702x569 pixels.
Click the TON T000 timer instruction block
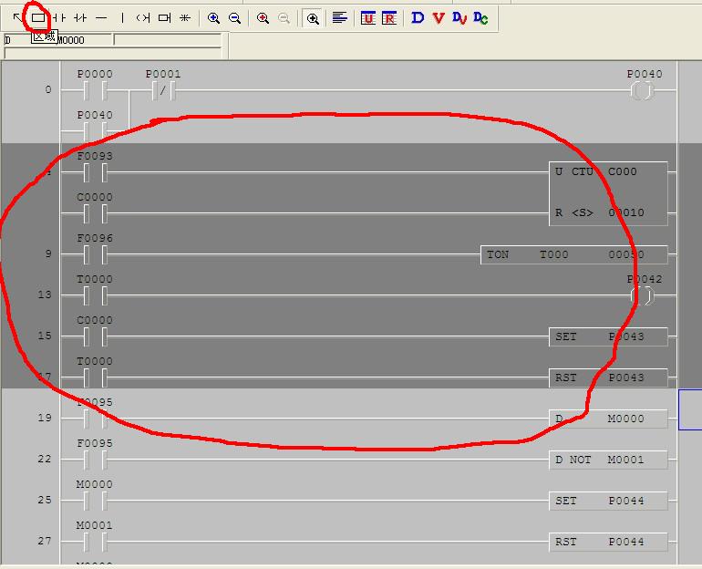click(x=573, y=254)
